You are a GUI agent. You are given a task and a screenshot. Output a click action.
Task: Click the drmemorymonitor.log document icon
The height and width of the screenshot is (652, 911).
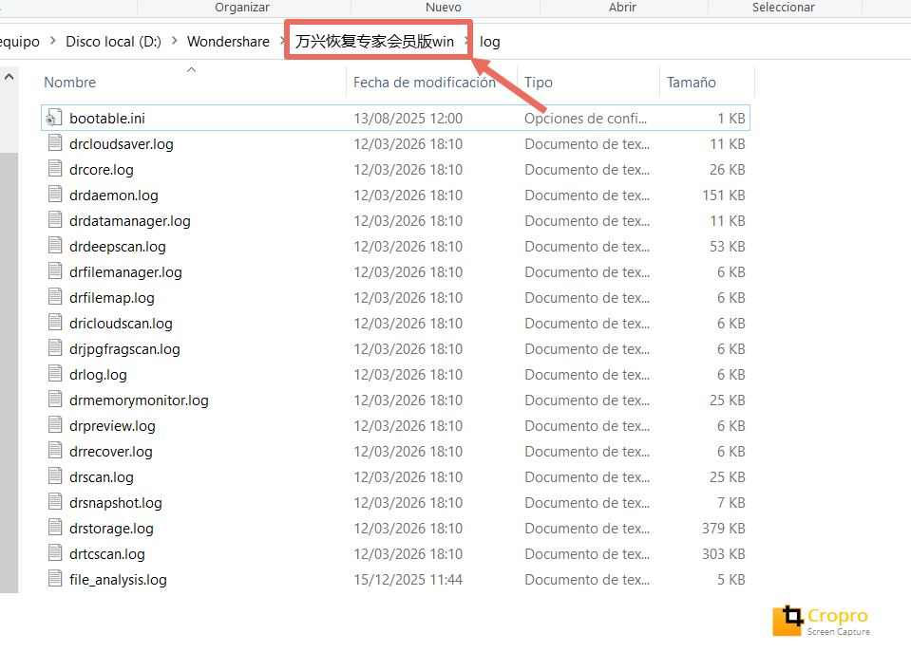click(x=55, y=399)
